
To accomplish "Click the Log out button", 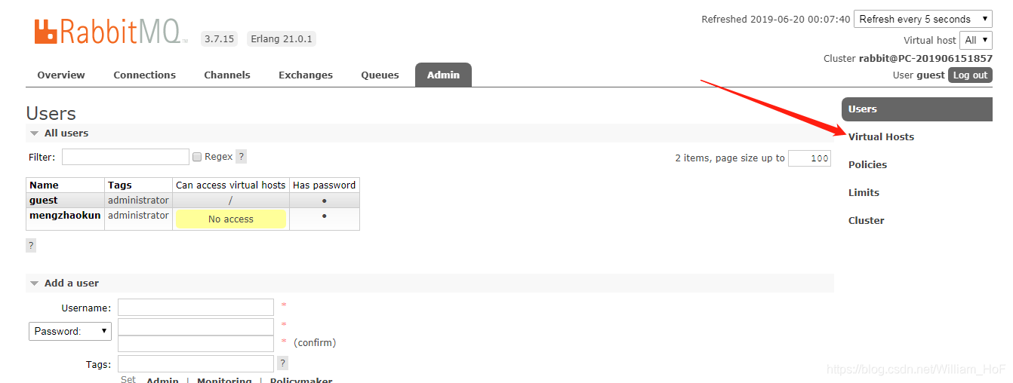I will point(970,75).
